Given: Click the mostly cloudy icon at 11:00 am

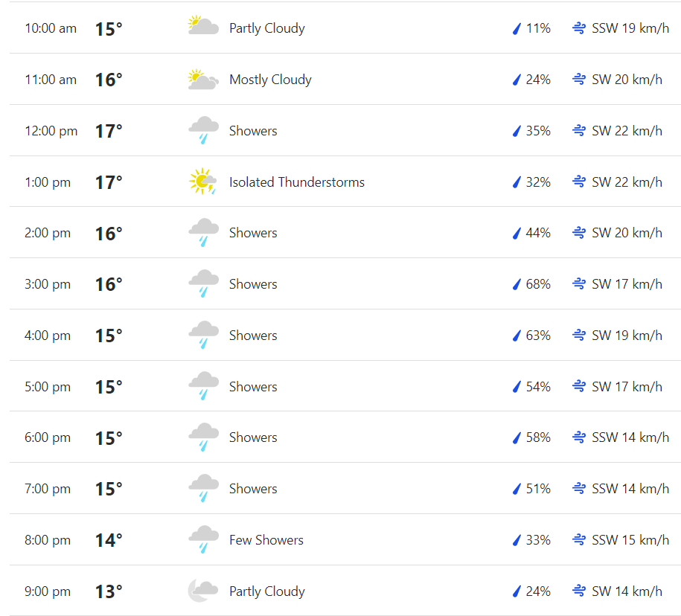Looking at the screenshot, I should point(202,79).
